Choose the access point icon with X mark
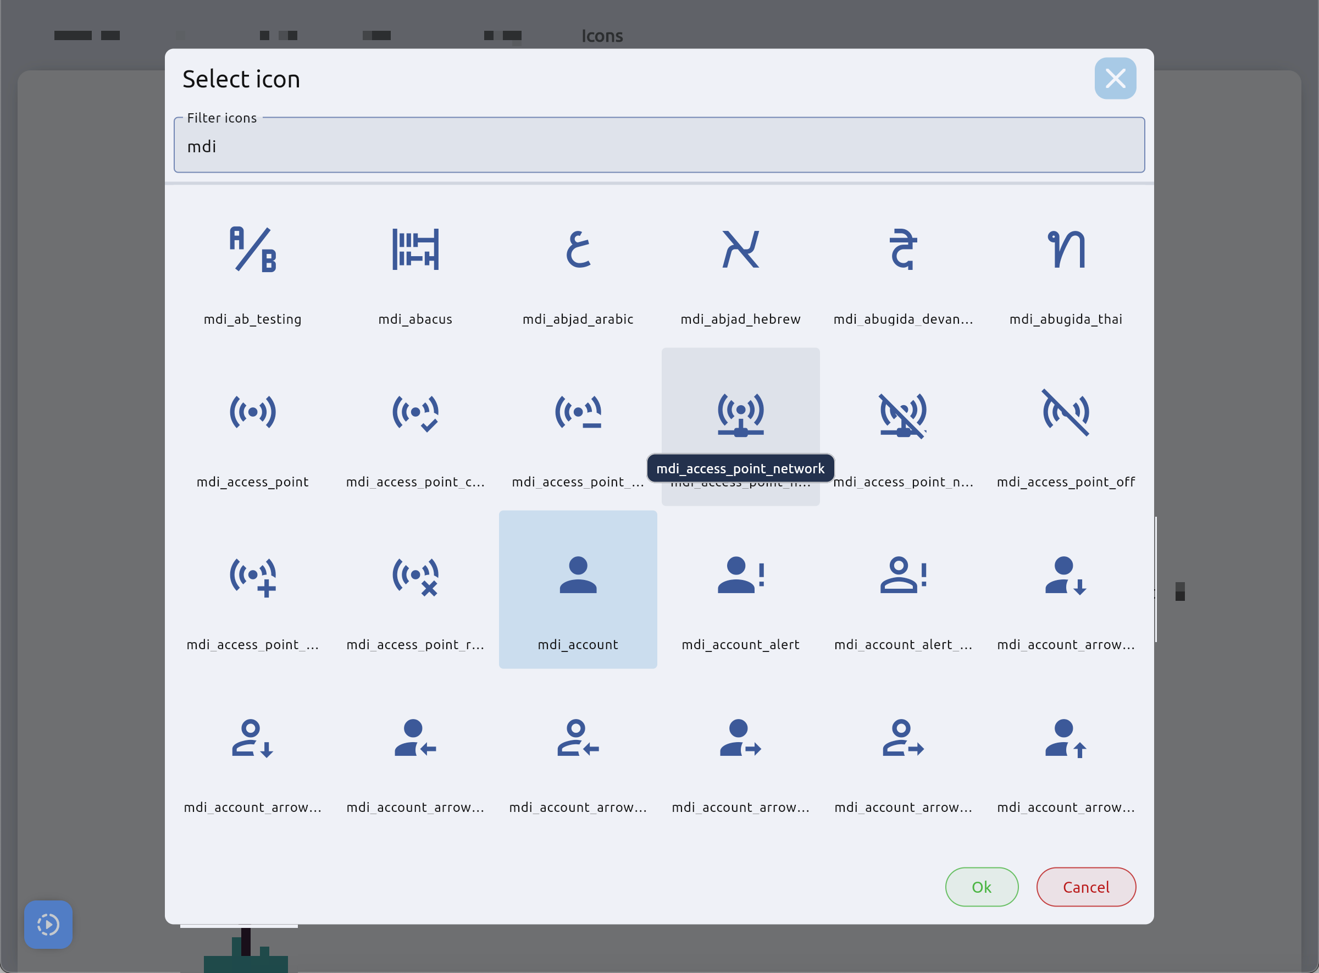 coord(415,589)
